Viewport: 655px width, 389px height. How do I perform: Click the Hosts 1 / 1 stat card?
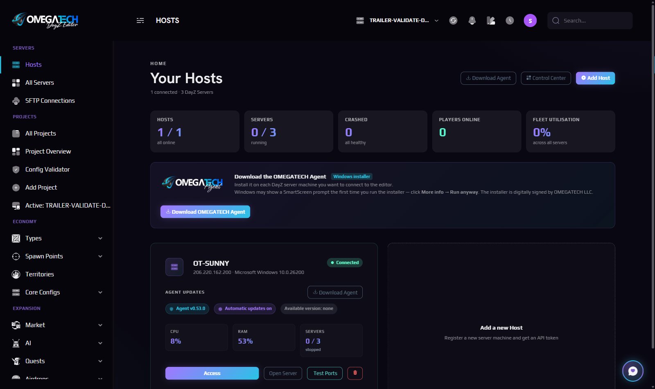click(195, 131)
